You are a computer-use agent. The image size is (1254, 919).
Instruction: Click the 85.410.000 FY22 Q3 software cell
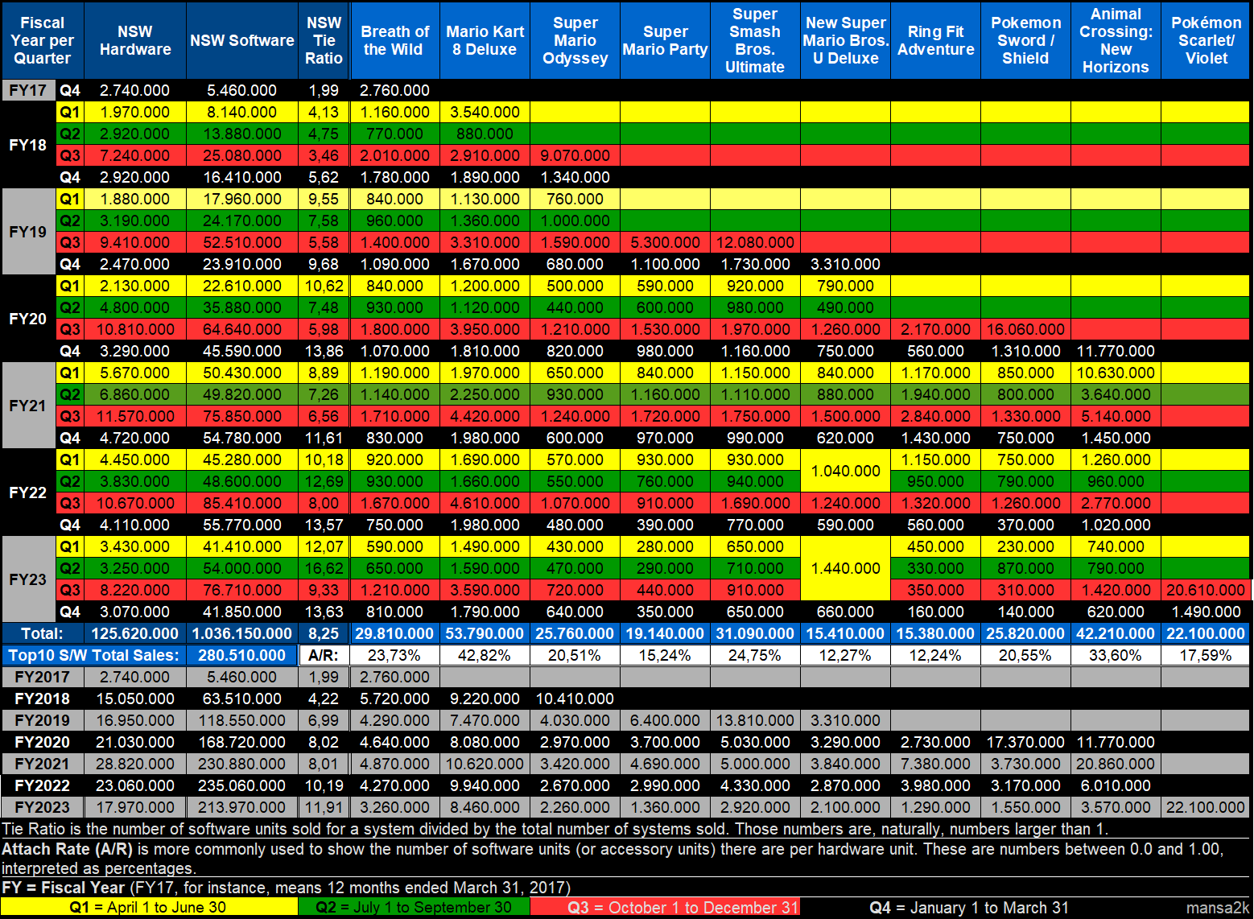(242, 503)
